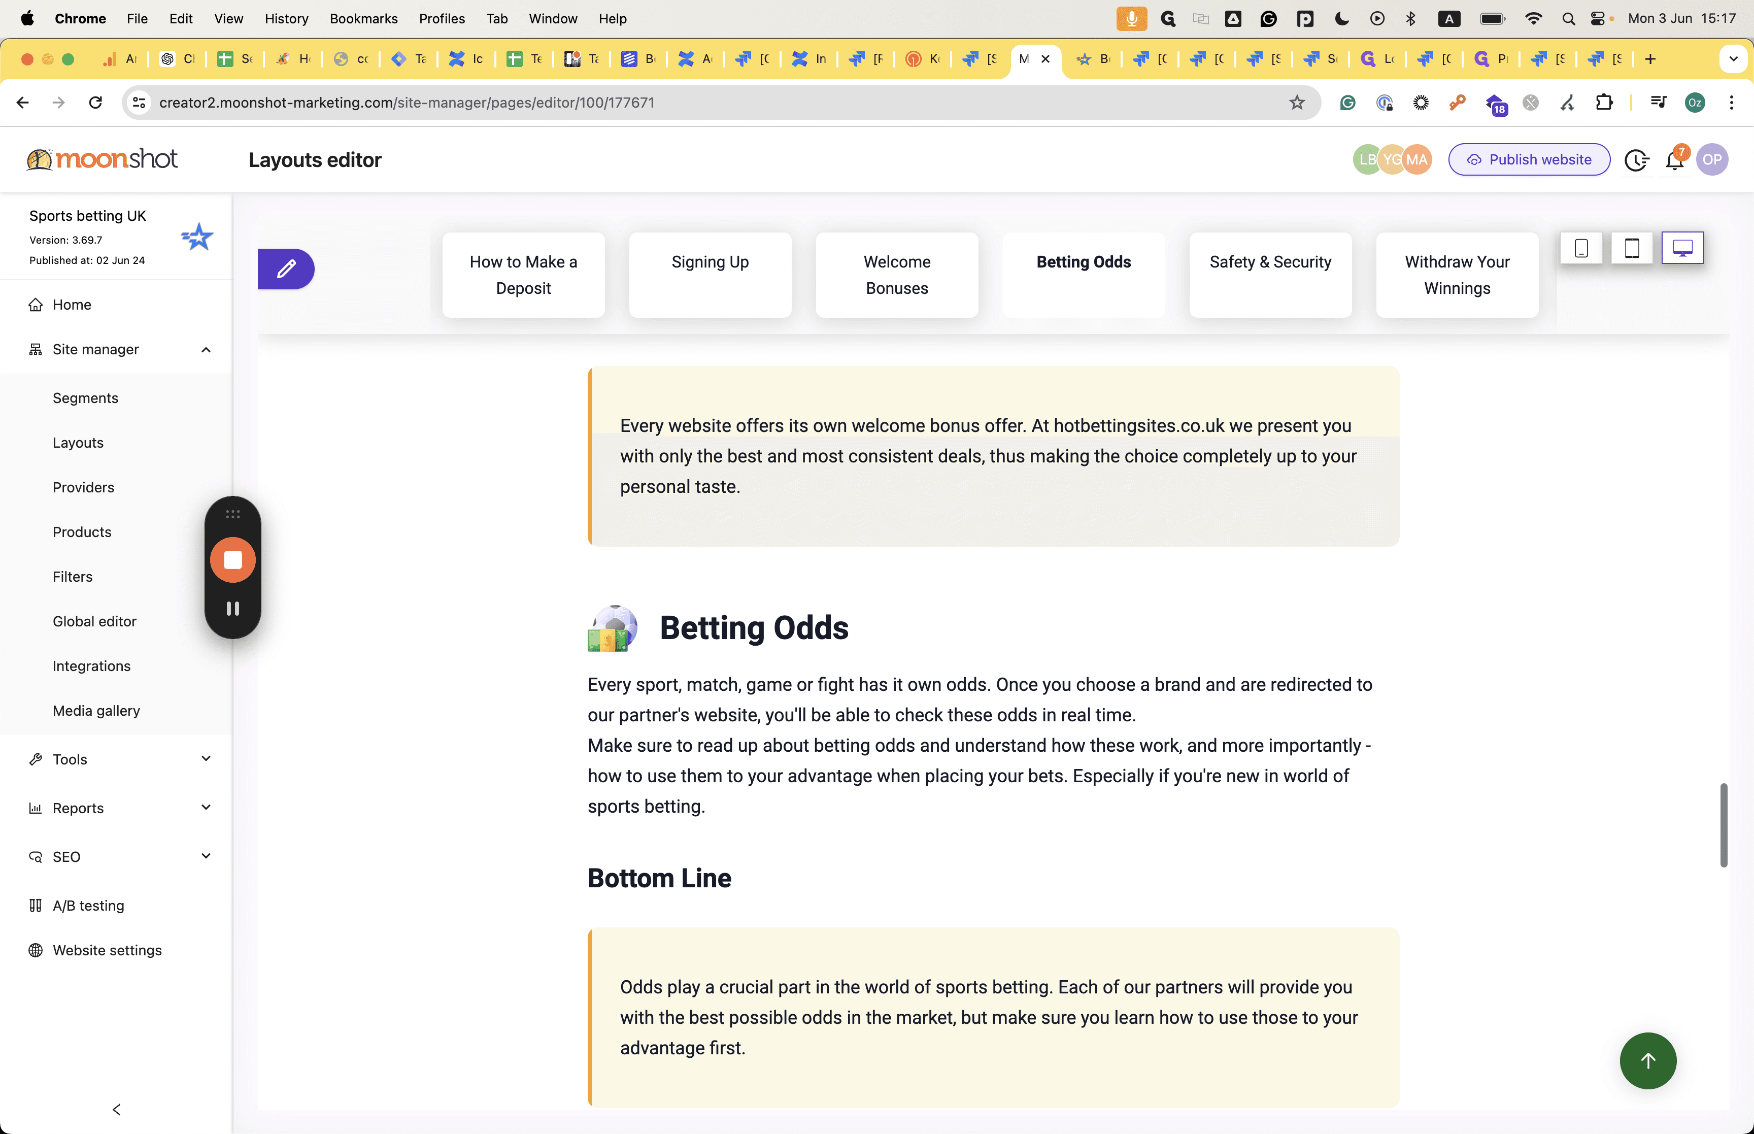Open Integrations in sidebar
The height and width of the screenshot is (1134, 1754).
(91, 666)
